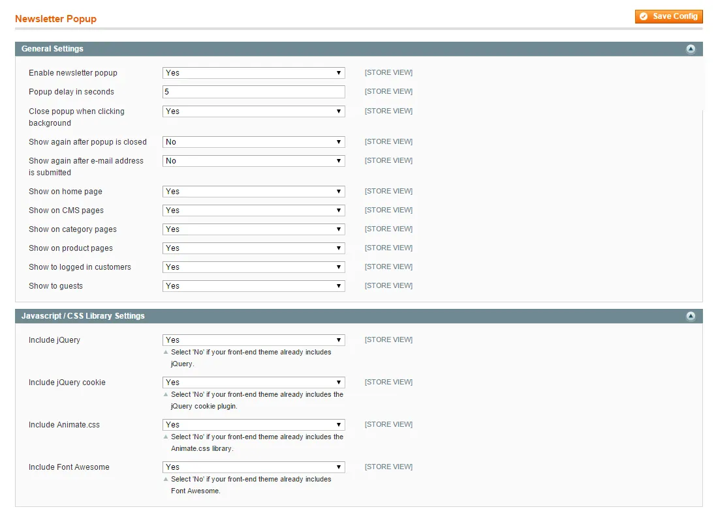Open the Show on home page dropdown
Viewport: 718px width, 520px height.
(x=254, y=192)
